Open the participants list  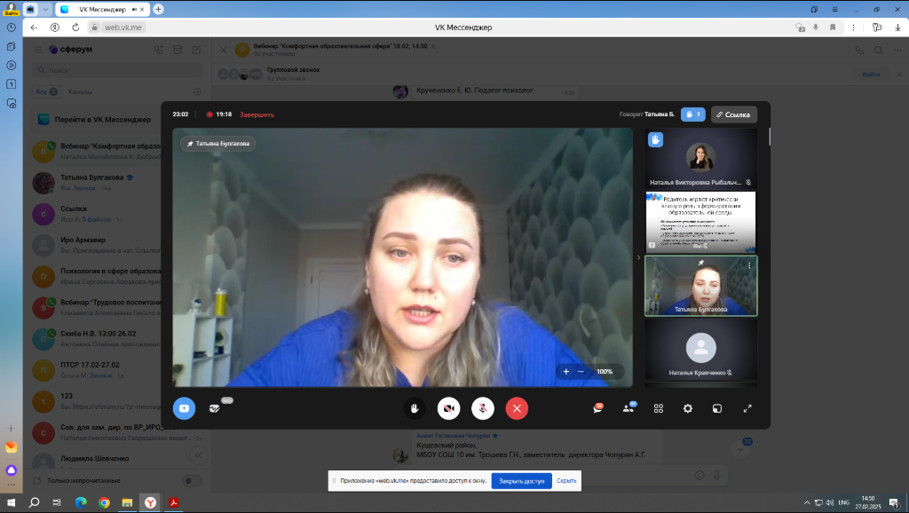[x=628, y=408]
